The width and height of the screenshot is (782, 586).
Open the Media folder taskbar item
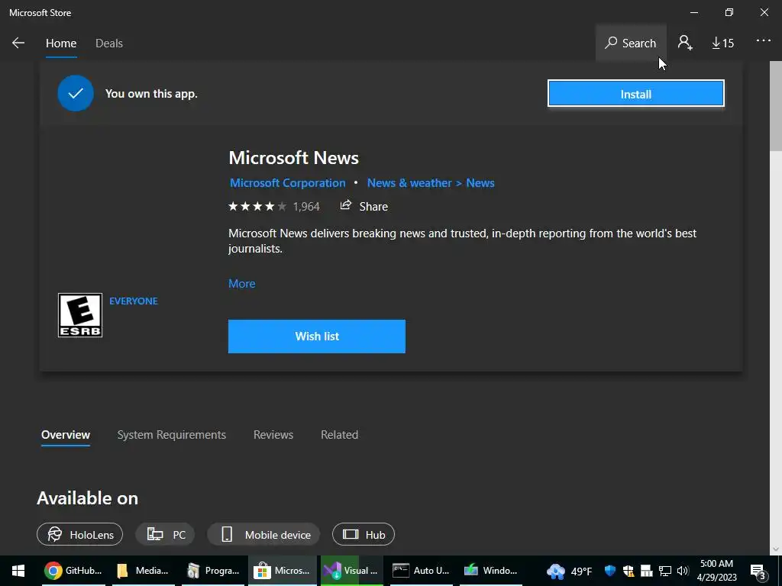(x=143, y=571)
